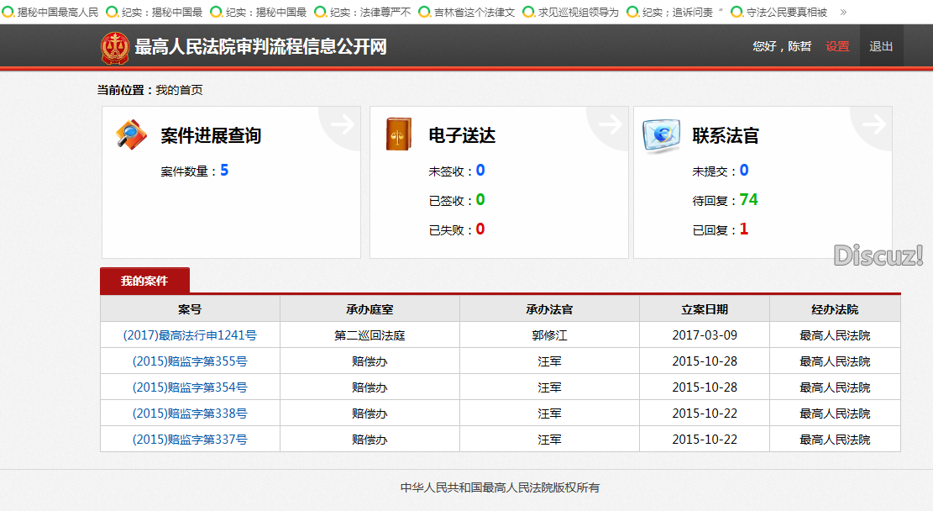The image size is (933, 511).
Task: Open bookmark 纪实；追诉问责
Action: (x=675, y=12)
